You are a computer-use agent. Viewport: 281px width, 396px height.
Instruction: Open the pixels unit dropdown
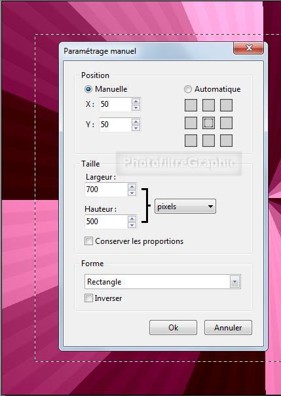(185, 207)
